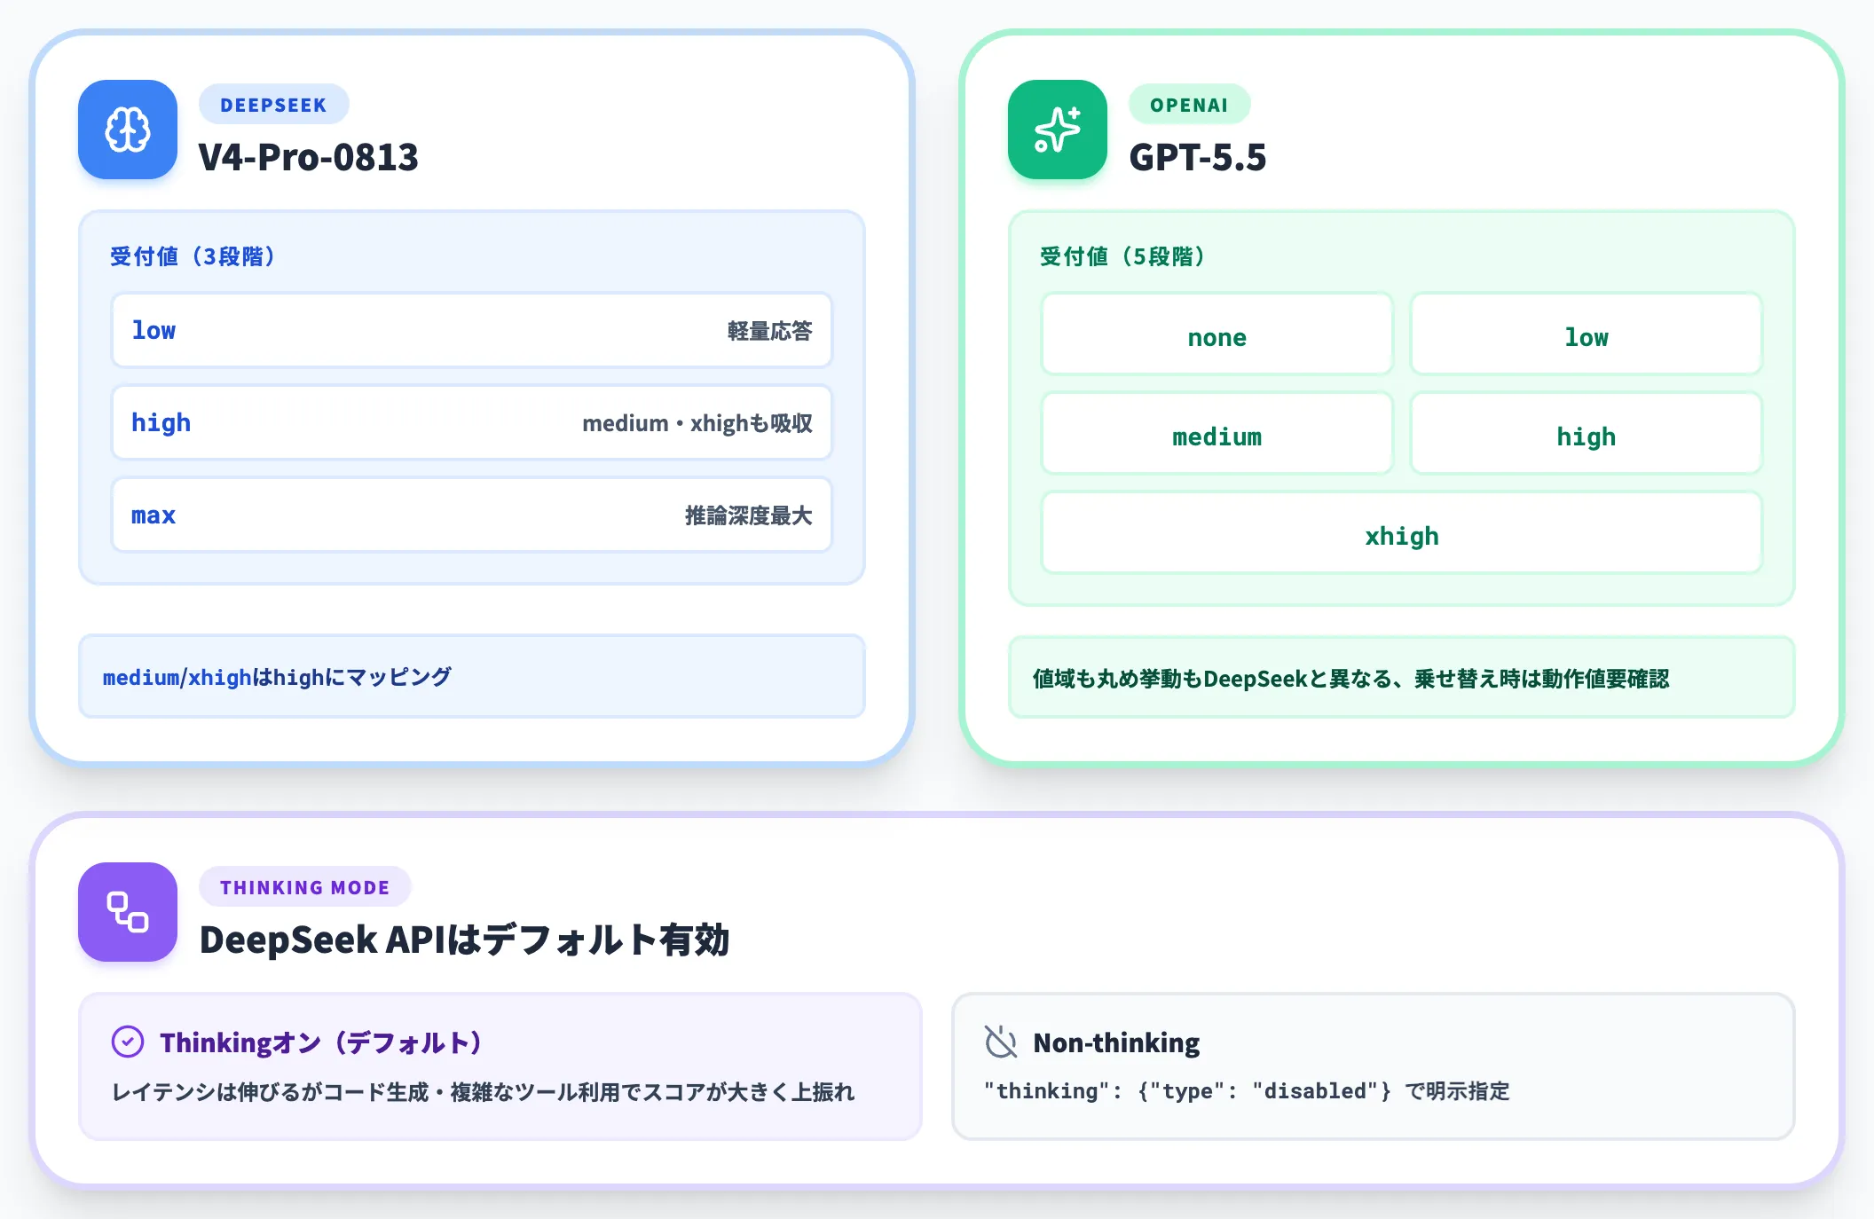The height and width of the screenshot is (1219, 1874).
Task: Click the Non-thinking title
Action: pyautogui.click(x=1116, y=1042)
